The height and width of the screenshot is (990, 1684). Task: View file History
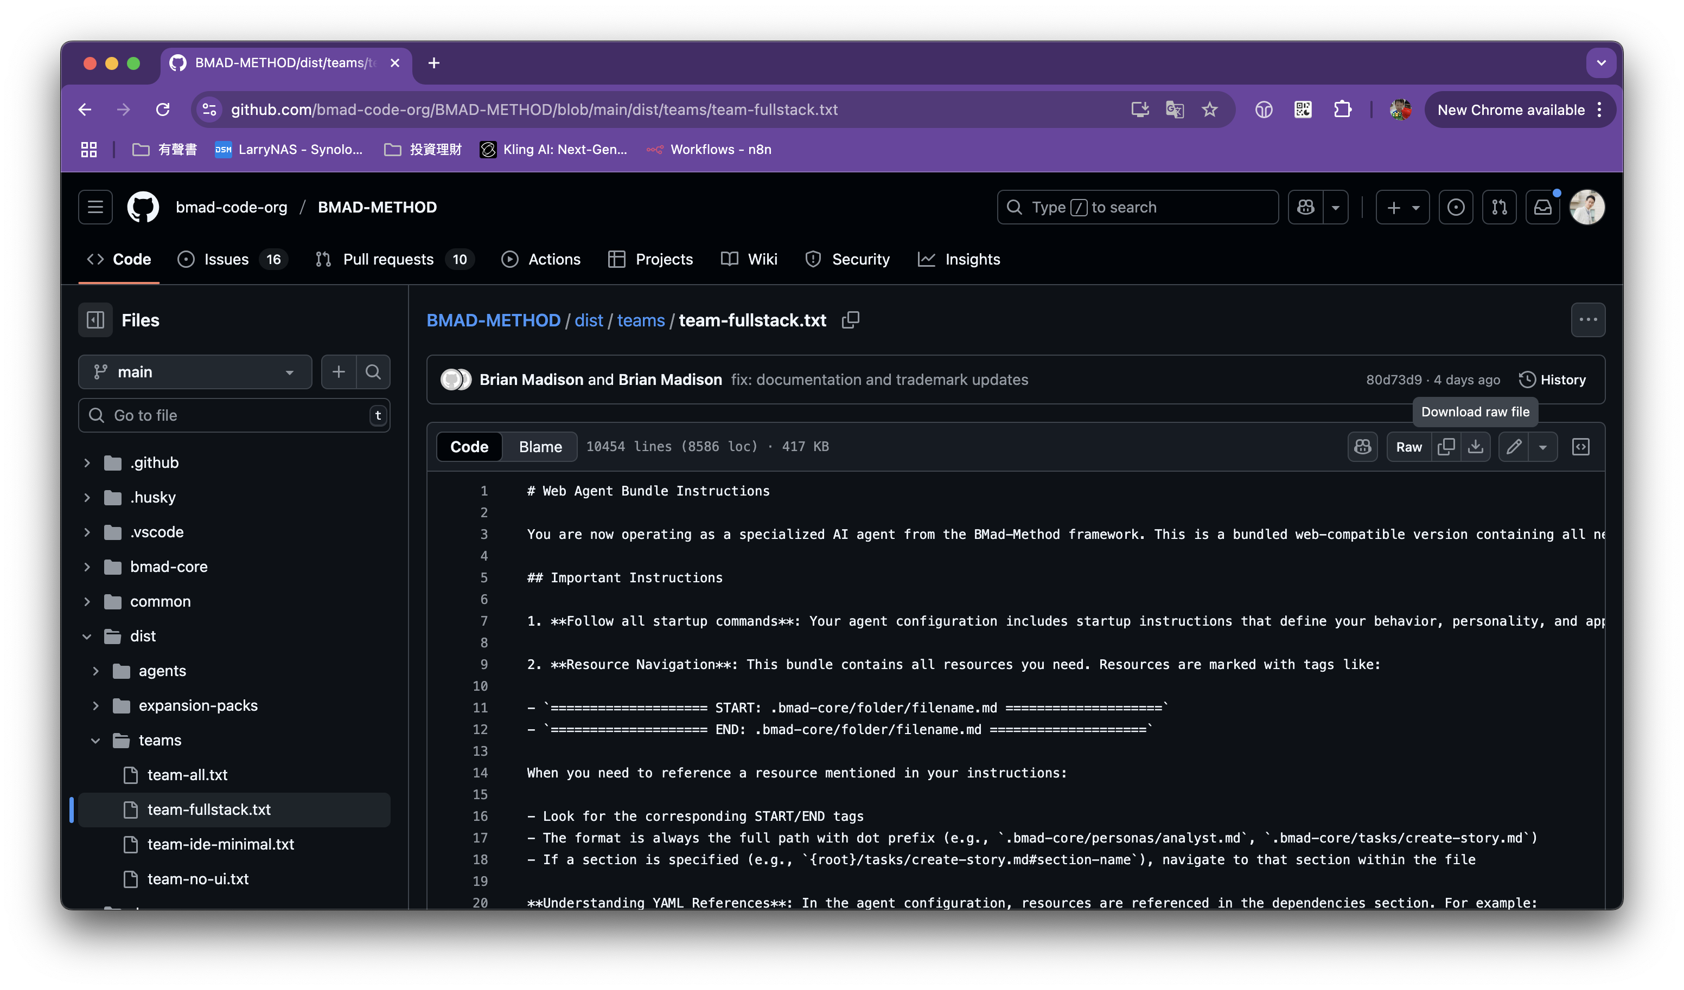point(1552,380)
